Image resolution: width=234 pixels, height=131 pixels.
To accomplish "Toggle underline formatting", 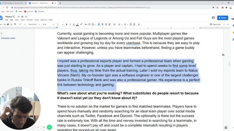I will pos(74,24).
